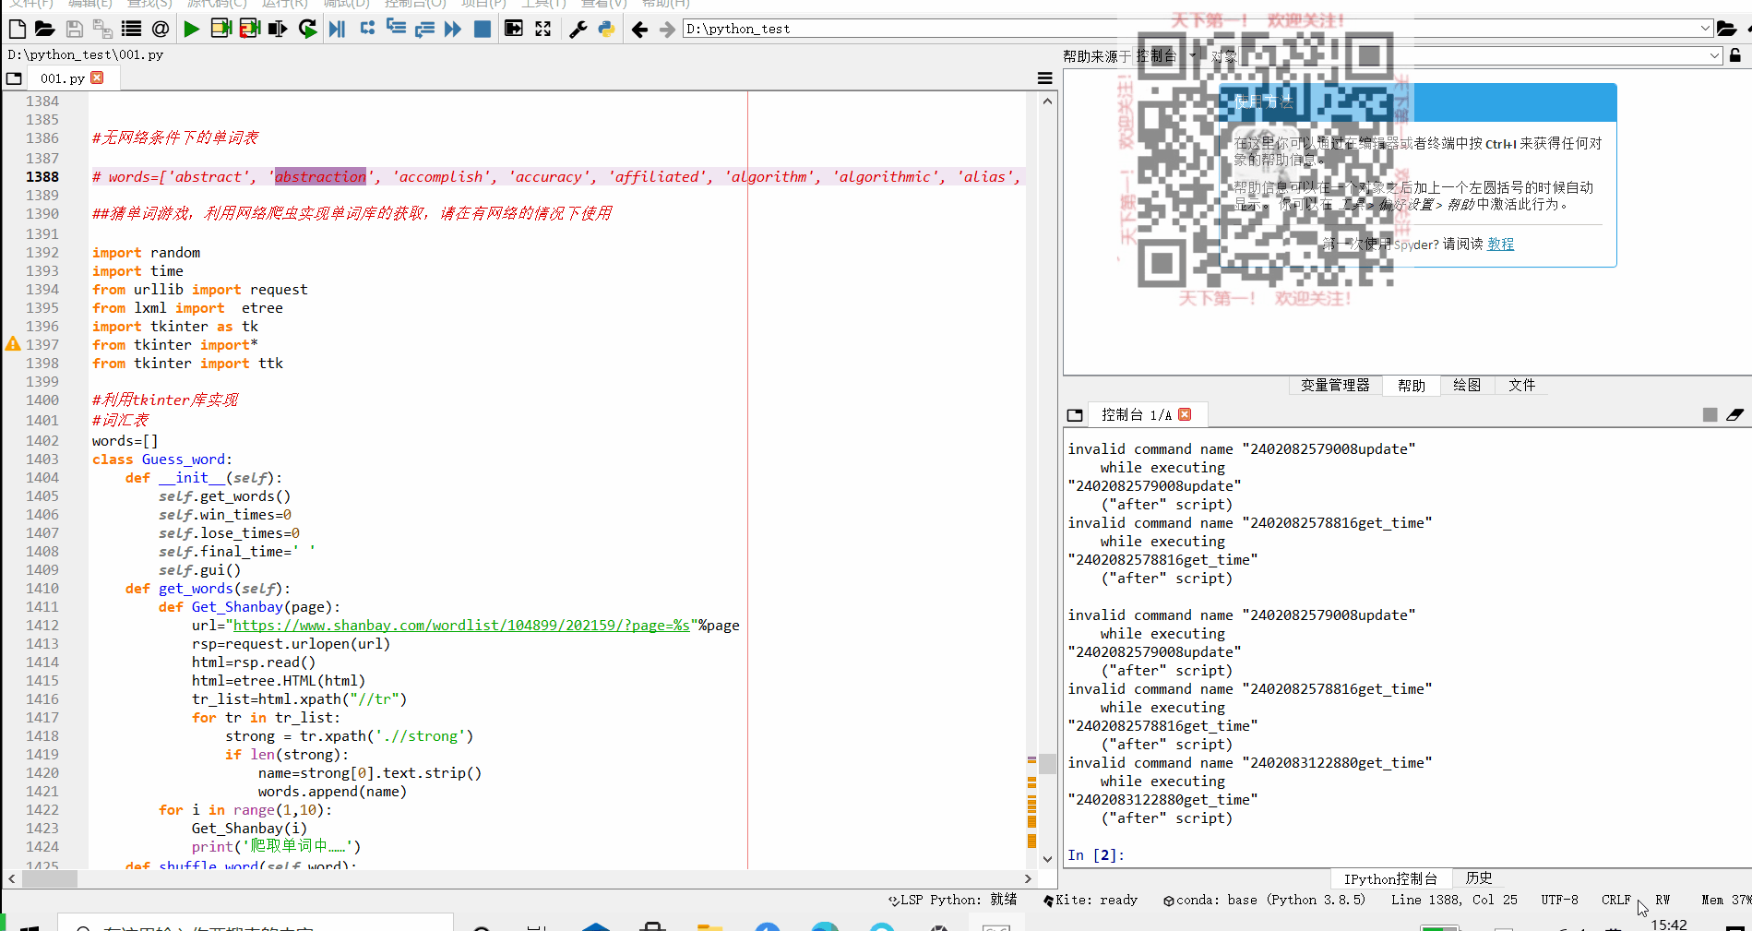Go forward with the right arrow

point(667,29)
